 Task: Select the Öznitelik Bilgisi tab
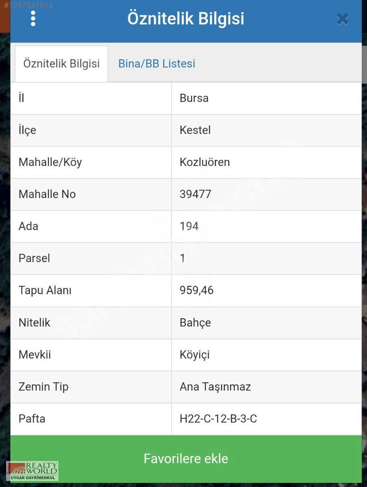[61, 64]
